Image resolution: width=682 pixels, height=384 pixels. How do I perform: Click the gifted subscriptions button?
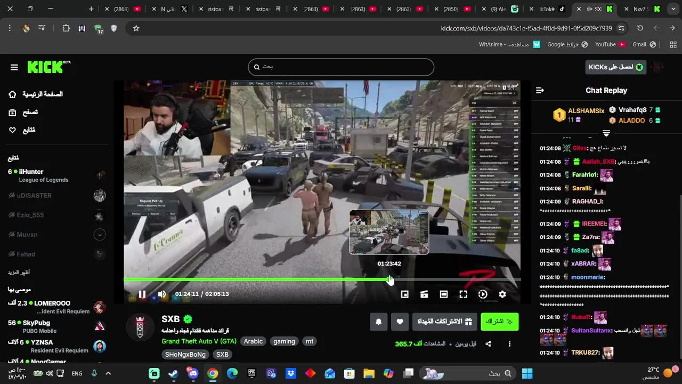pos(444,322)
